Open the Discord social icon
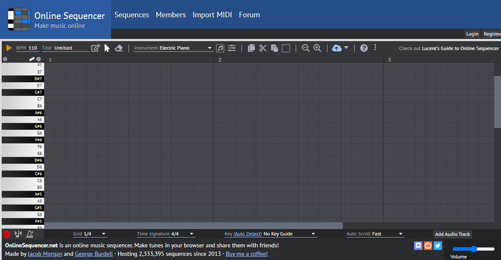Viewport: 501px width, 260px height. point(418,245)
